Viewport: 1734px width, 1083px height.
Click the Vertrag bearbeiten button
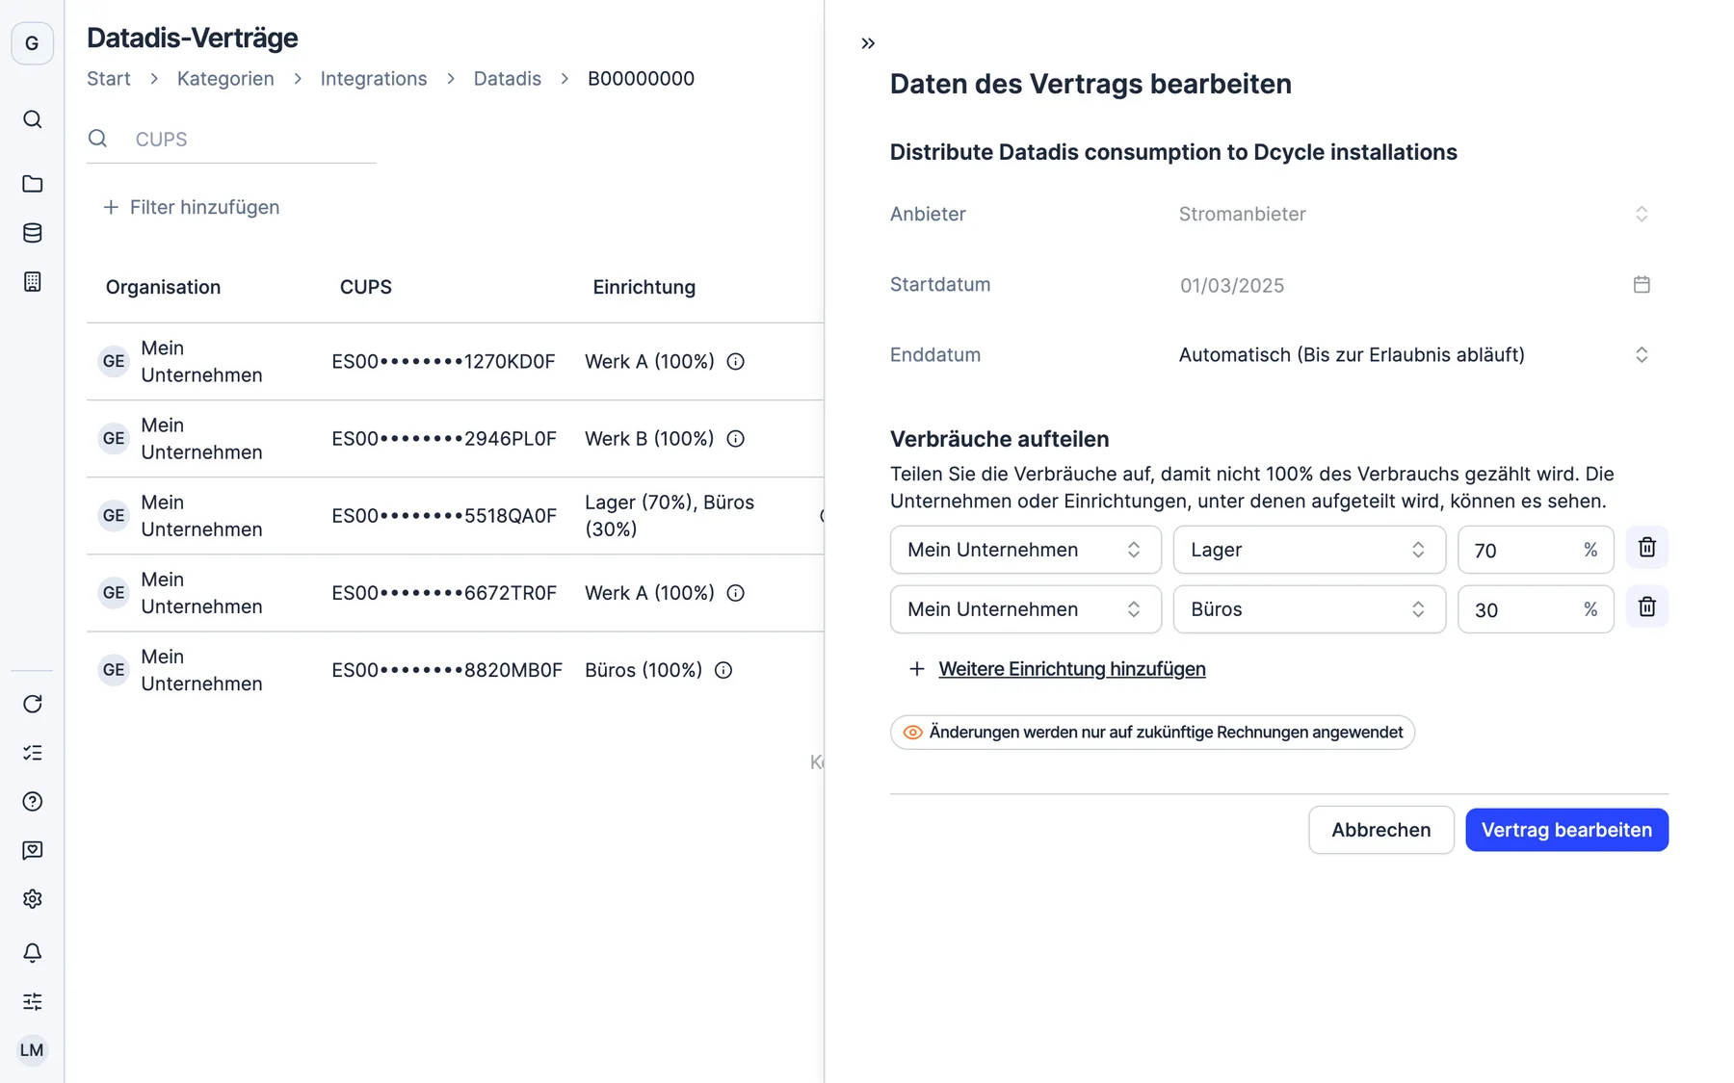[1566, 830]
